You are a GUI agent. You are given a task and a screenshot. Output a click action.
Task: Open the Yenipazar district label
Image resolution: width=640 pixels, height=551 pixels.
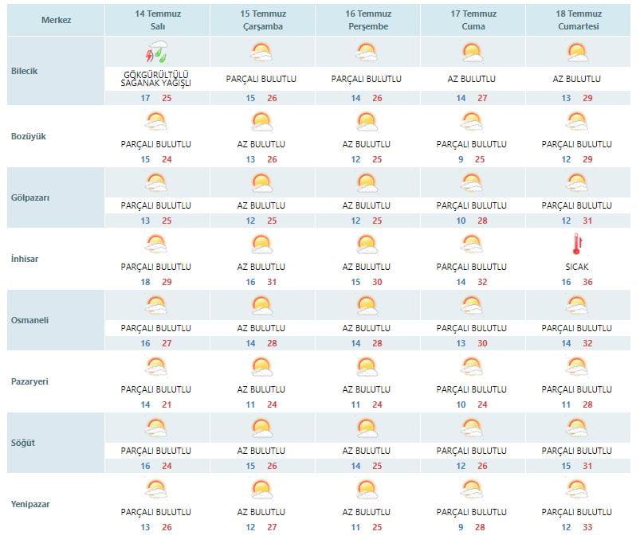[x=30, y=504]
